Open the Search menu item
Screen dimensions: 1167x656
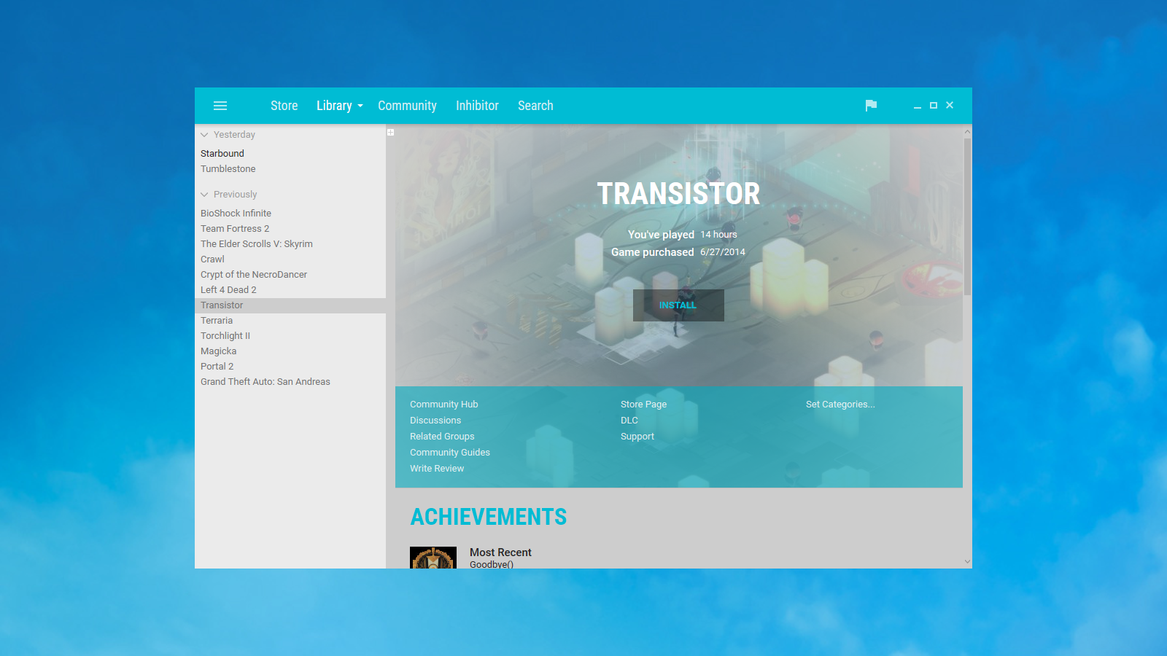pos(535,106)
